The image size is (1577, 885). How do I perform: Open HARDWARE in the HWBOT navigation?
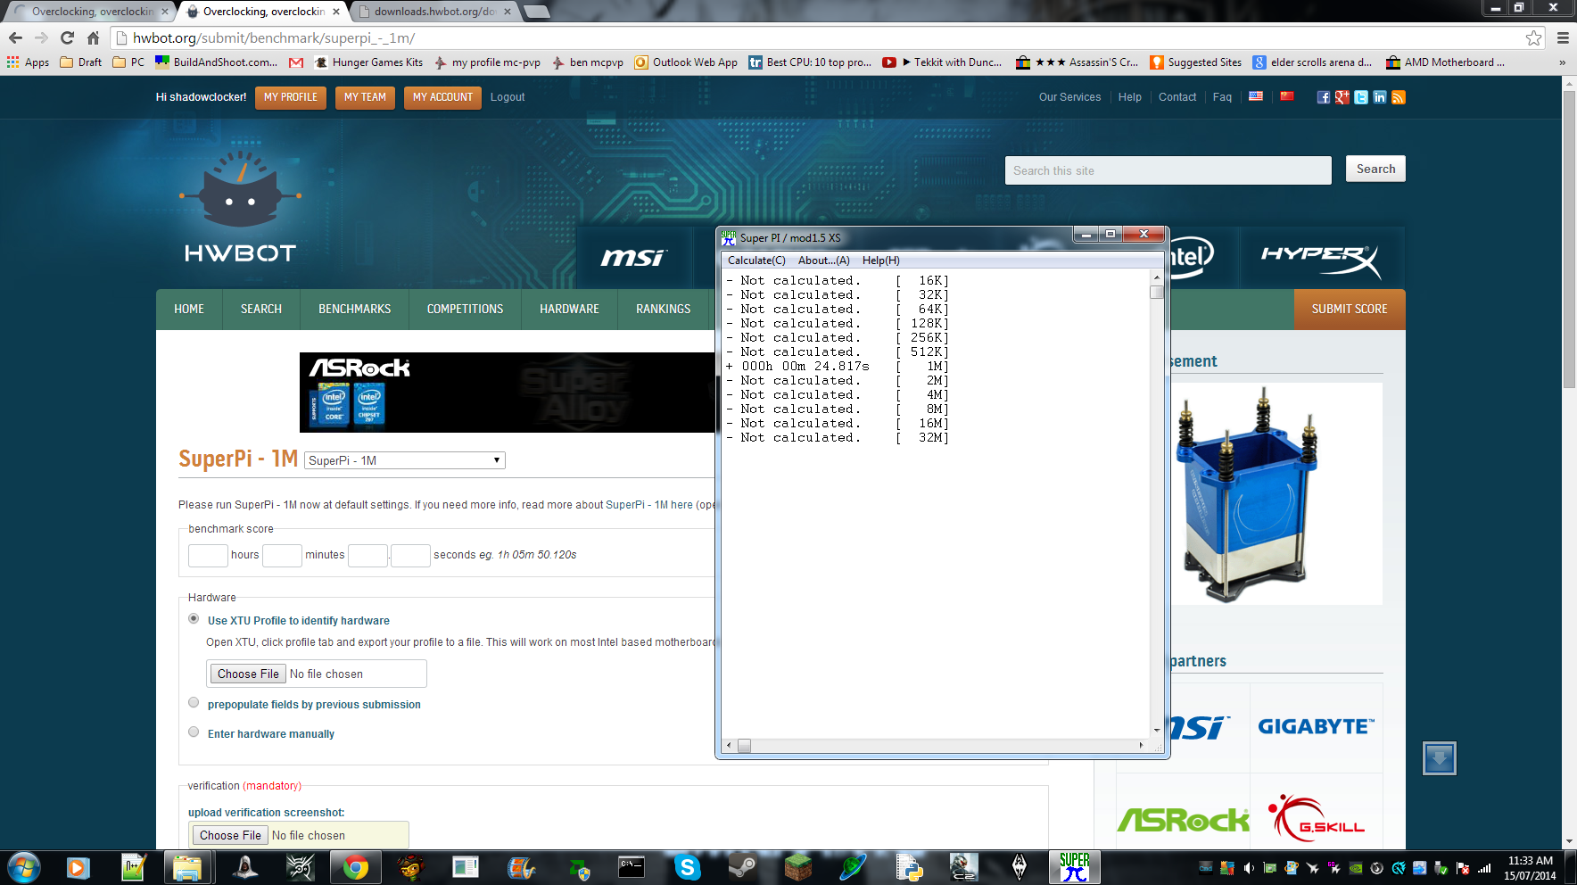569,310
